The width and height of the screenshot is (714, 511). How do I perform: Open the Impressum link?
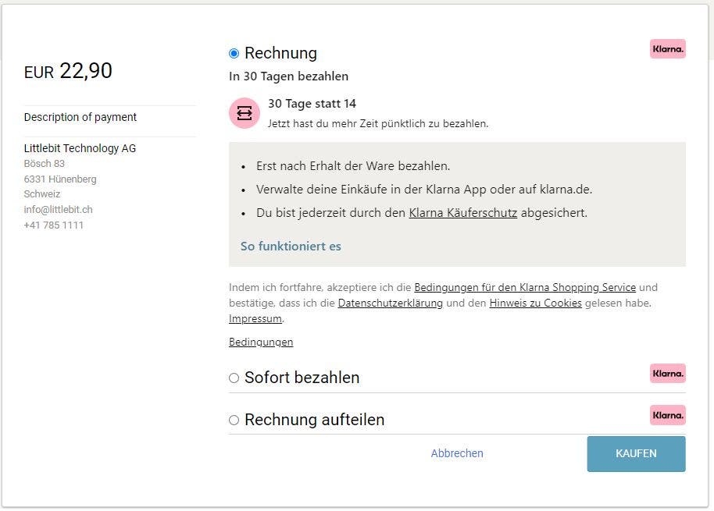tap(255, 318)
